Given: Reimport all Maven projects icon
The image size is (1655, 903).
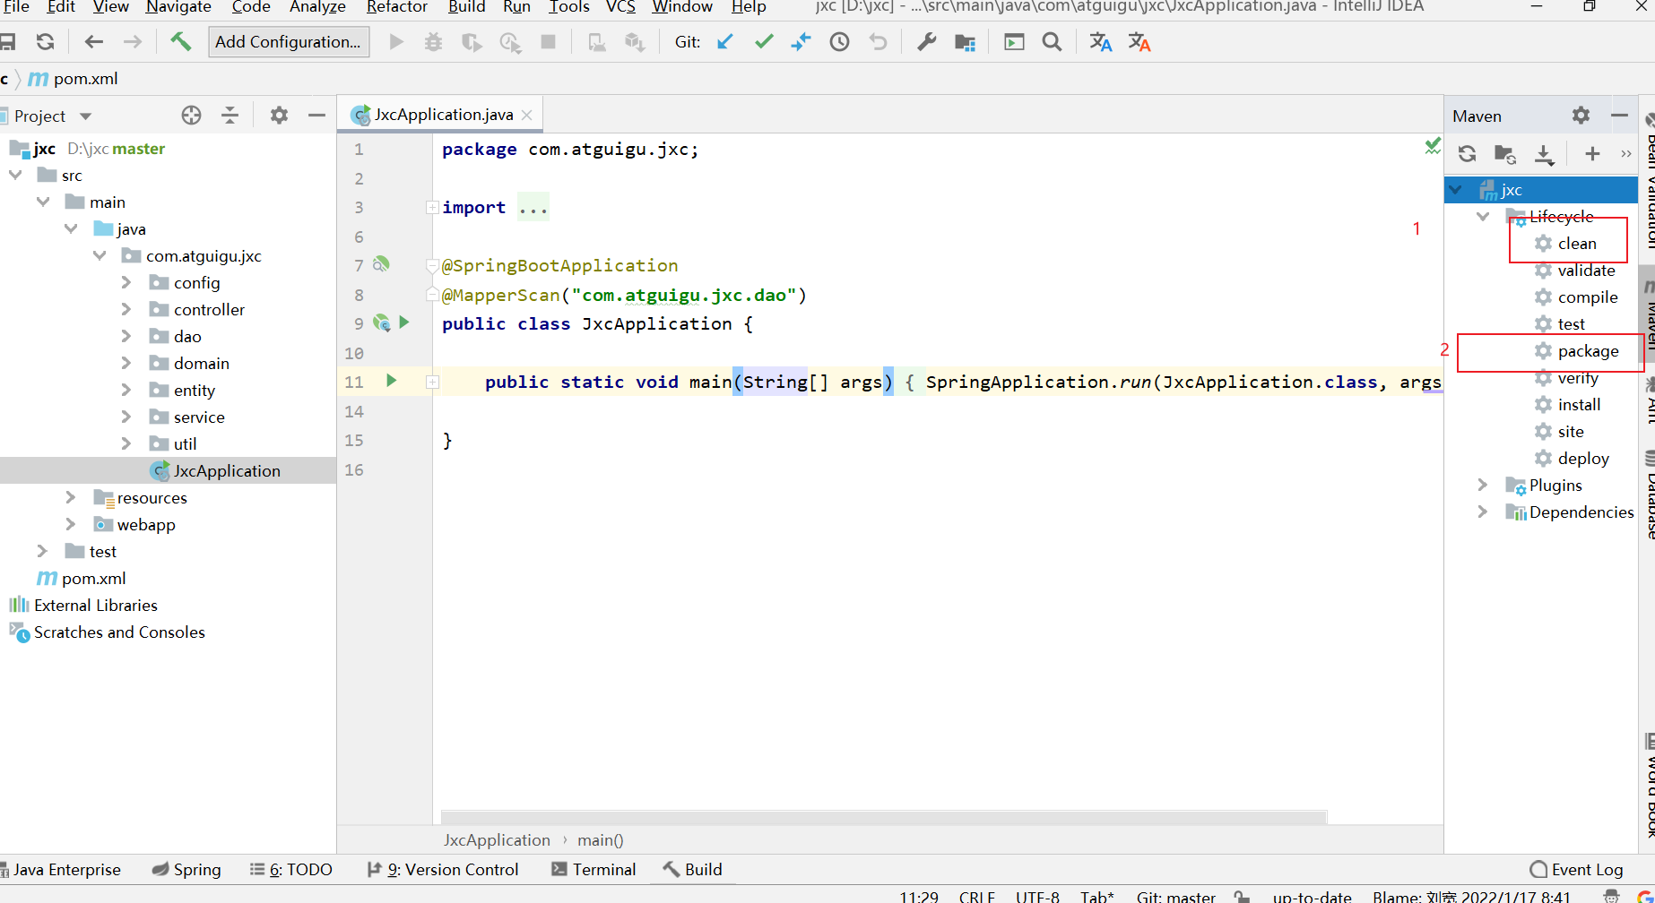Looking at the screenshot, I should pyautogui.click(x=1467, y=154).
